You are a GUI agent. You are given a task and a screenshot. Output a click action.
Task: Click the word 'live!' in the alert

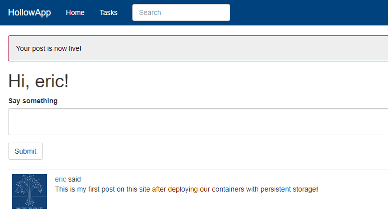(73, 48)
